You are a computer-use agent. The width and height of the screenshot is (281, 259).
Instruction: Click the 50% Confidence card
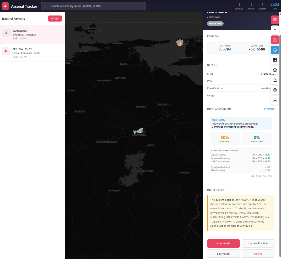click(225, 139)
